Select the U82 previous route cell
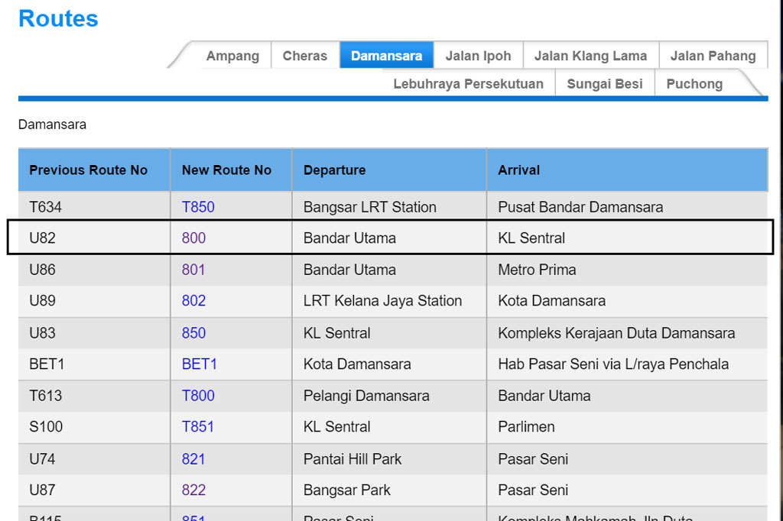783x521 pixels. coord(94,238)
